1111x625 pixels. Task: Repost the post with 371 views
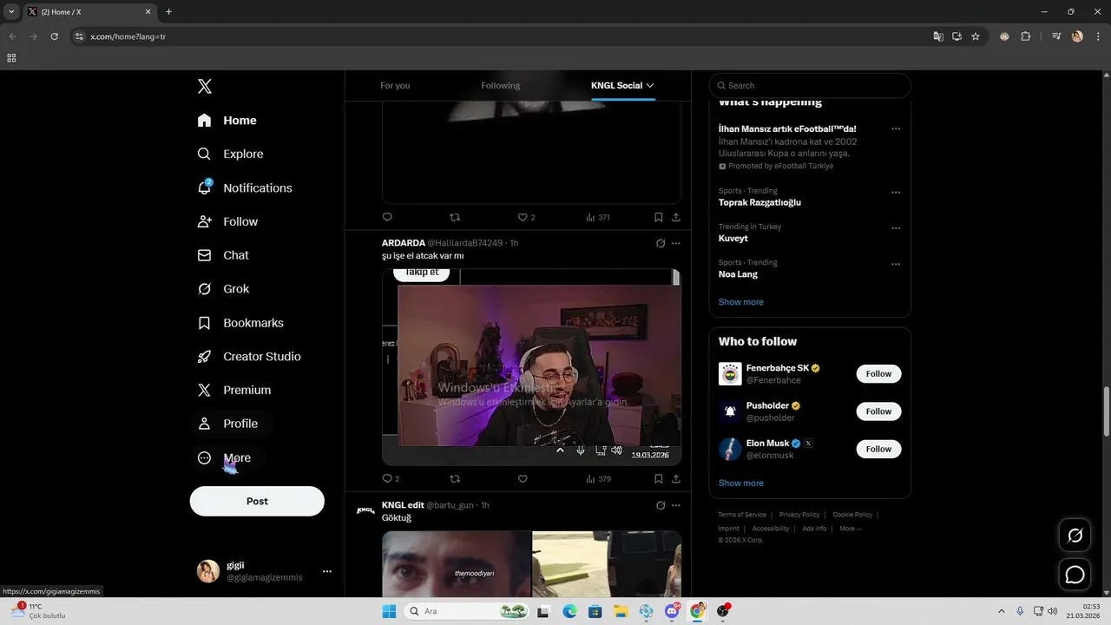click(455, 217)
